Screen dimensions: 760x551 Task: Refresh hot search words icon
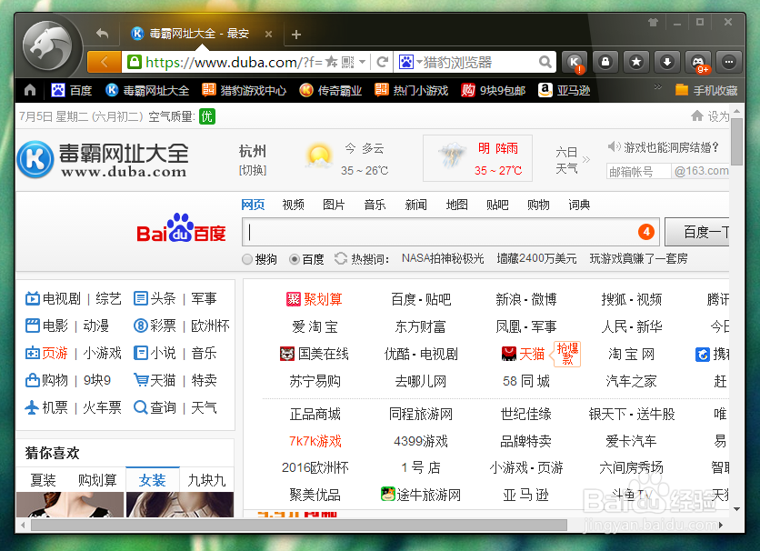pyautogui.click(x=341, y=258)
